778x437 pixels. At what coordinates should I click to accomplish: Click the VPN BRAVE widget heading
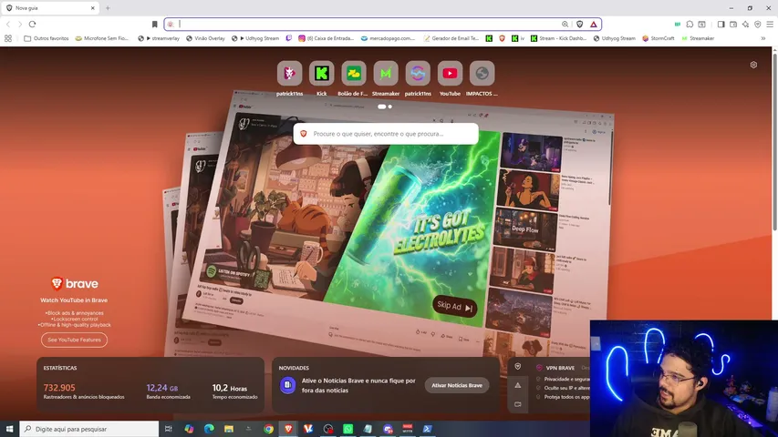(x=560, y=368)
